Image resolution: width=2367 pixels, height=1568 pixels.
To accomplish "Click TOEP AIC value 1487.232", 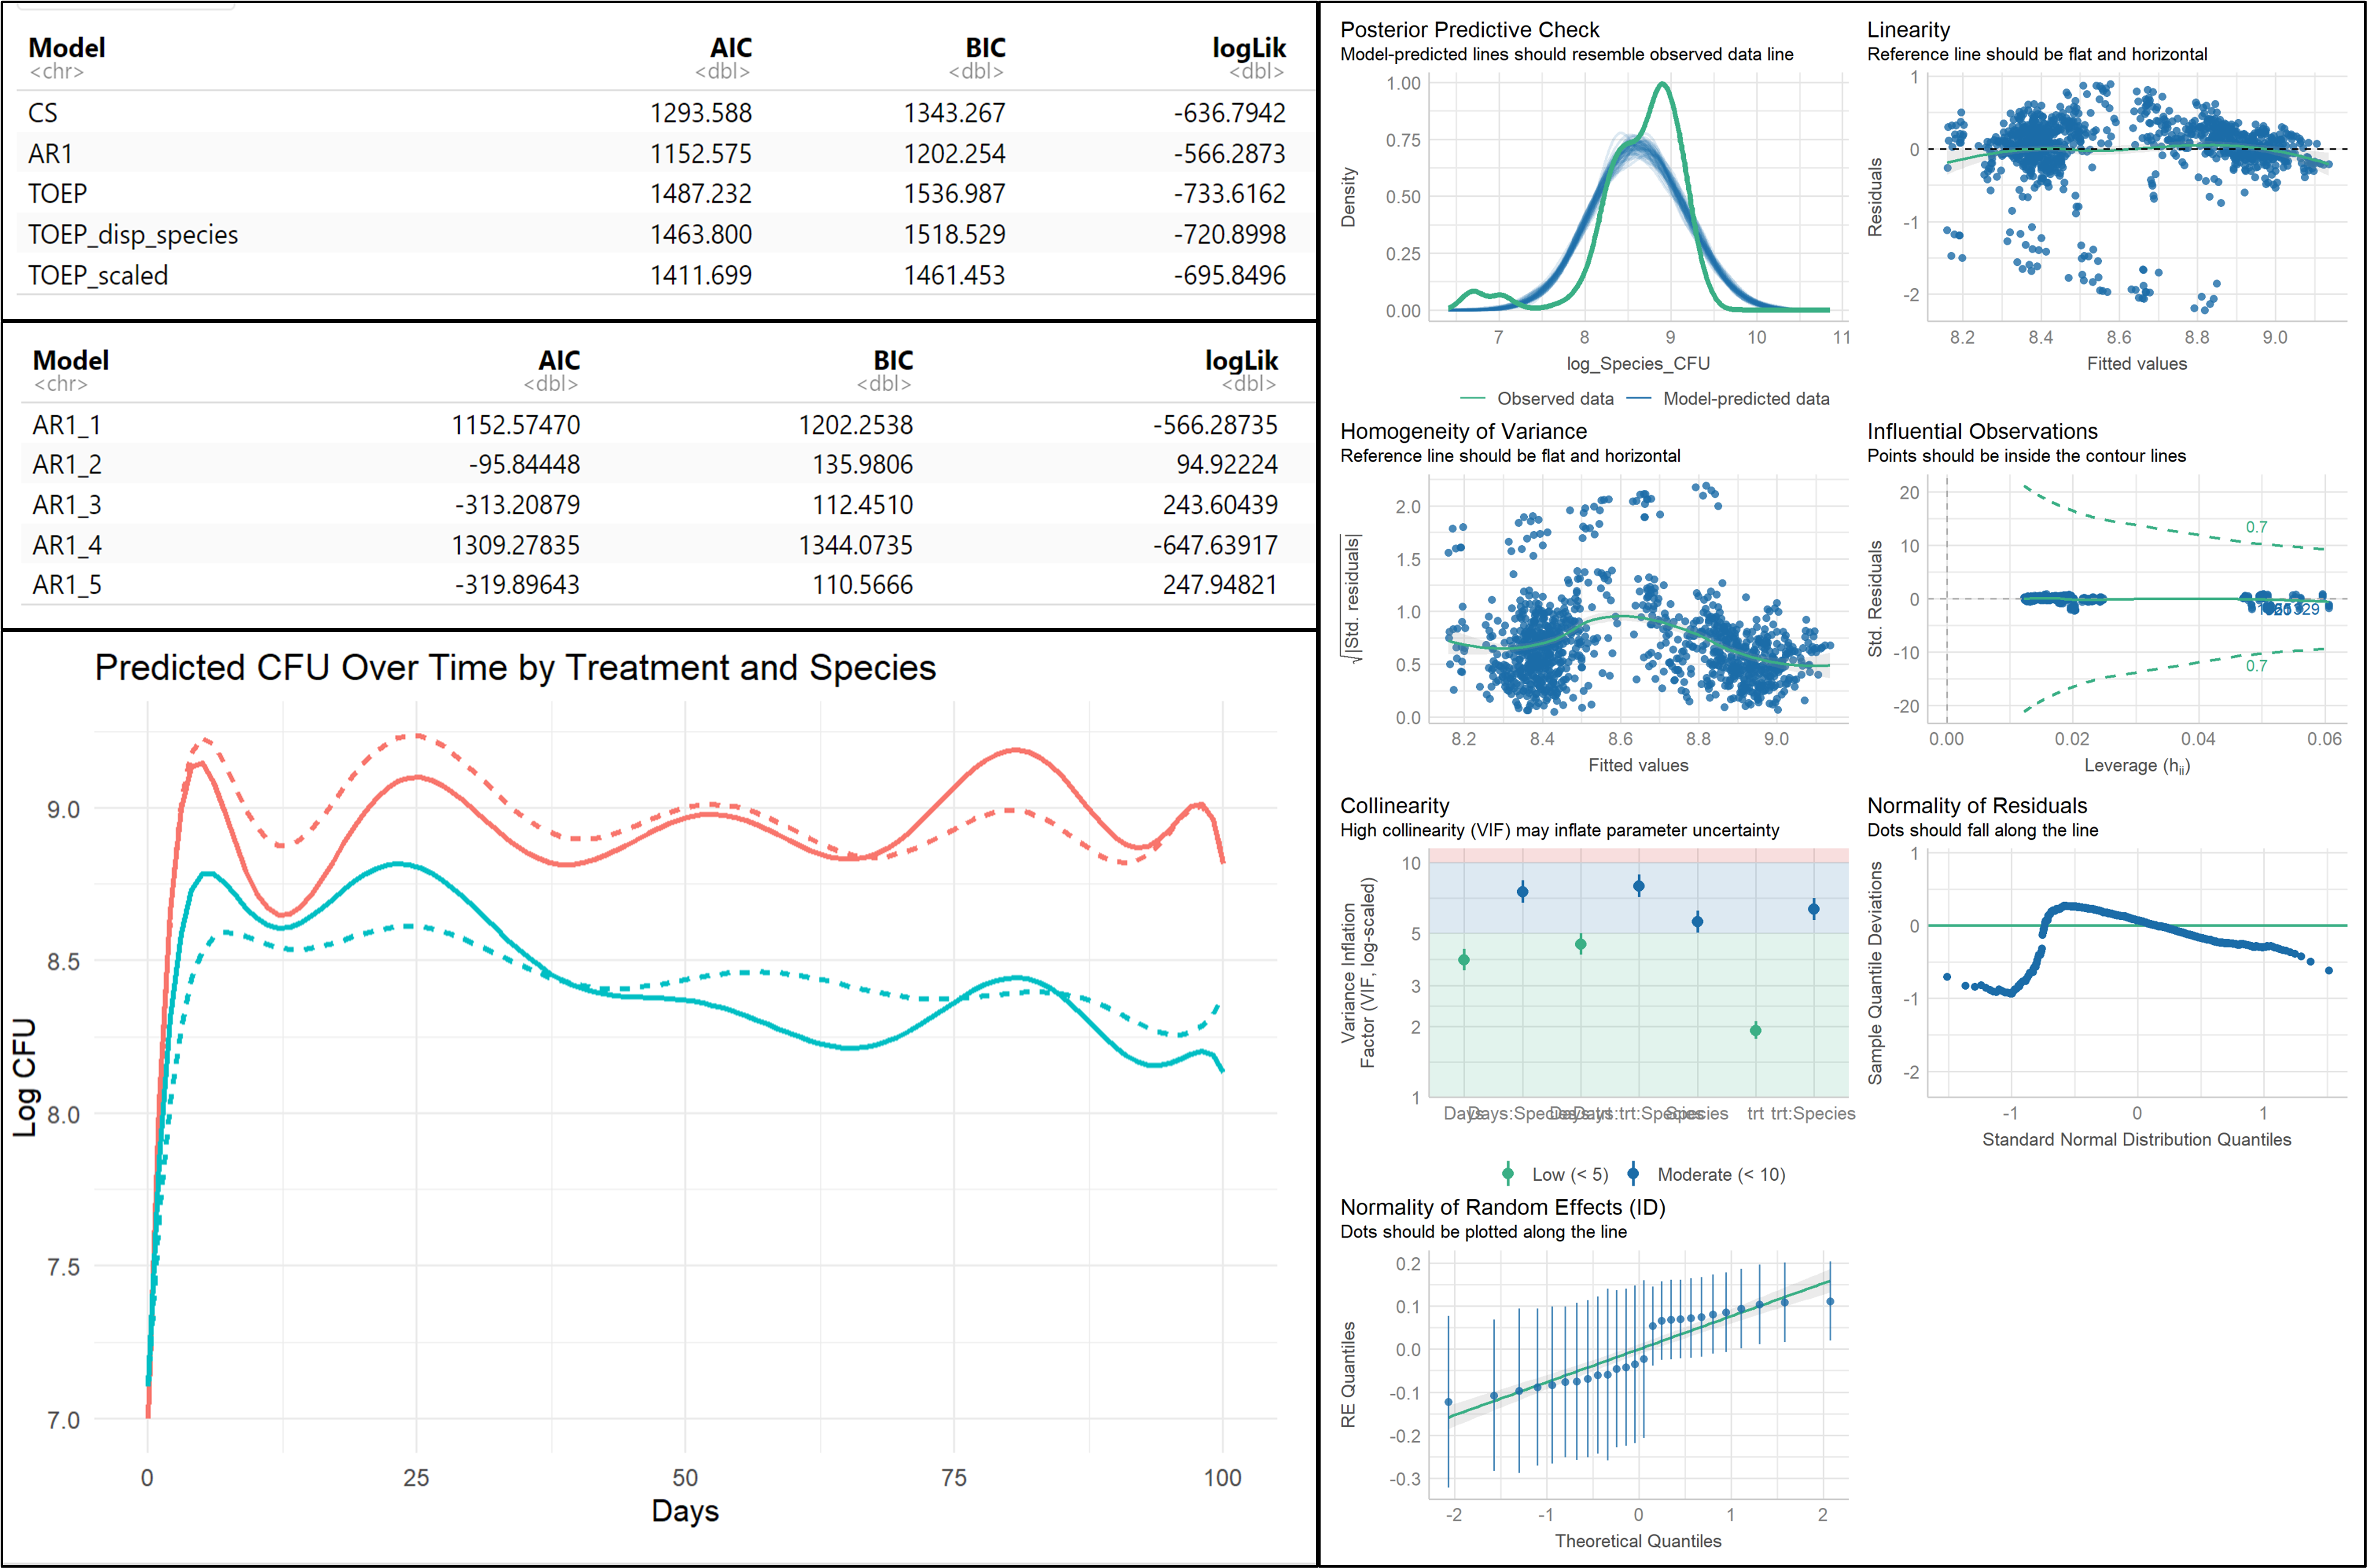I will [700, 194].
